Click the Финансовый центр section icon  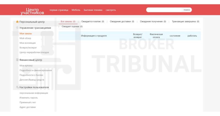[17, 60]
